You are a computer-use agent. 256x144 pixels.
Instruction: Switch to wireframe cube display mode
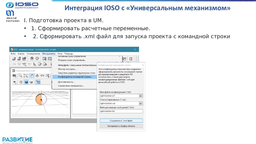pos(21,82)
